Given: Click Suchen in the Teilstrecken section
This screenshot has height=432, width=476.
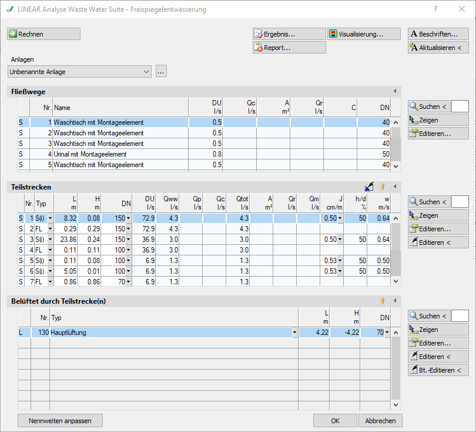Looking at the screenshot, I should point(428,201).
